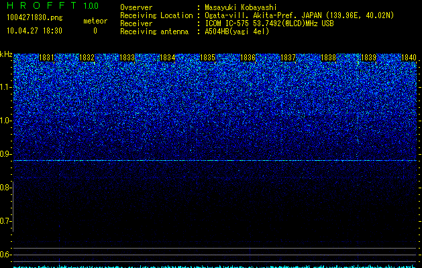Click the meteor count value 0

click(x=95, y=31)
